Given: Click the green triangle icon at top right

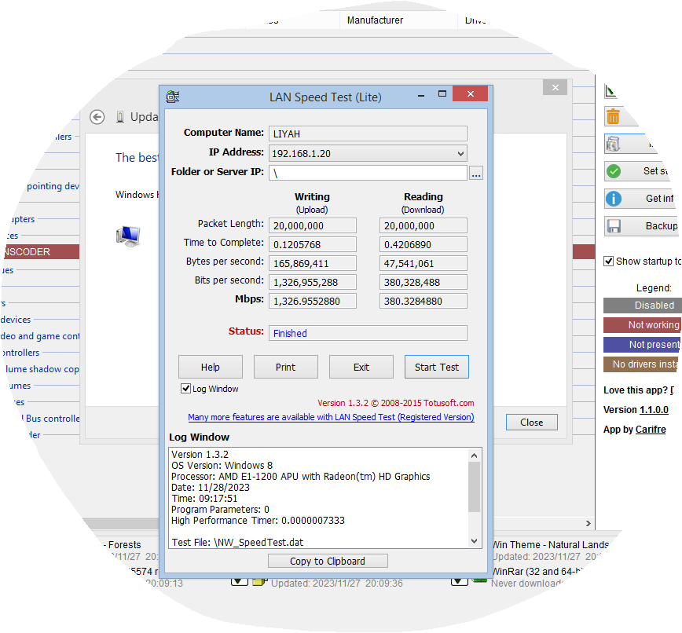Looking at the screenshot, I should pos(610,91).
